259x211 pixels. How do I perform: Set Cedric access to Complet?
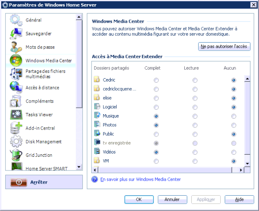(x=156, y=80)
